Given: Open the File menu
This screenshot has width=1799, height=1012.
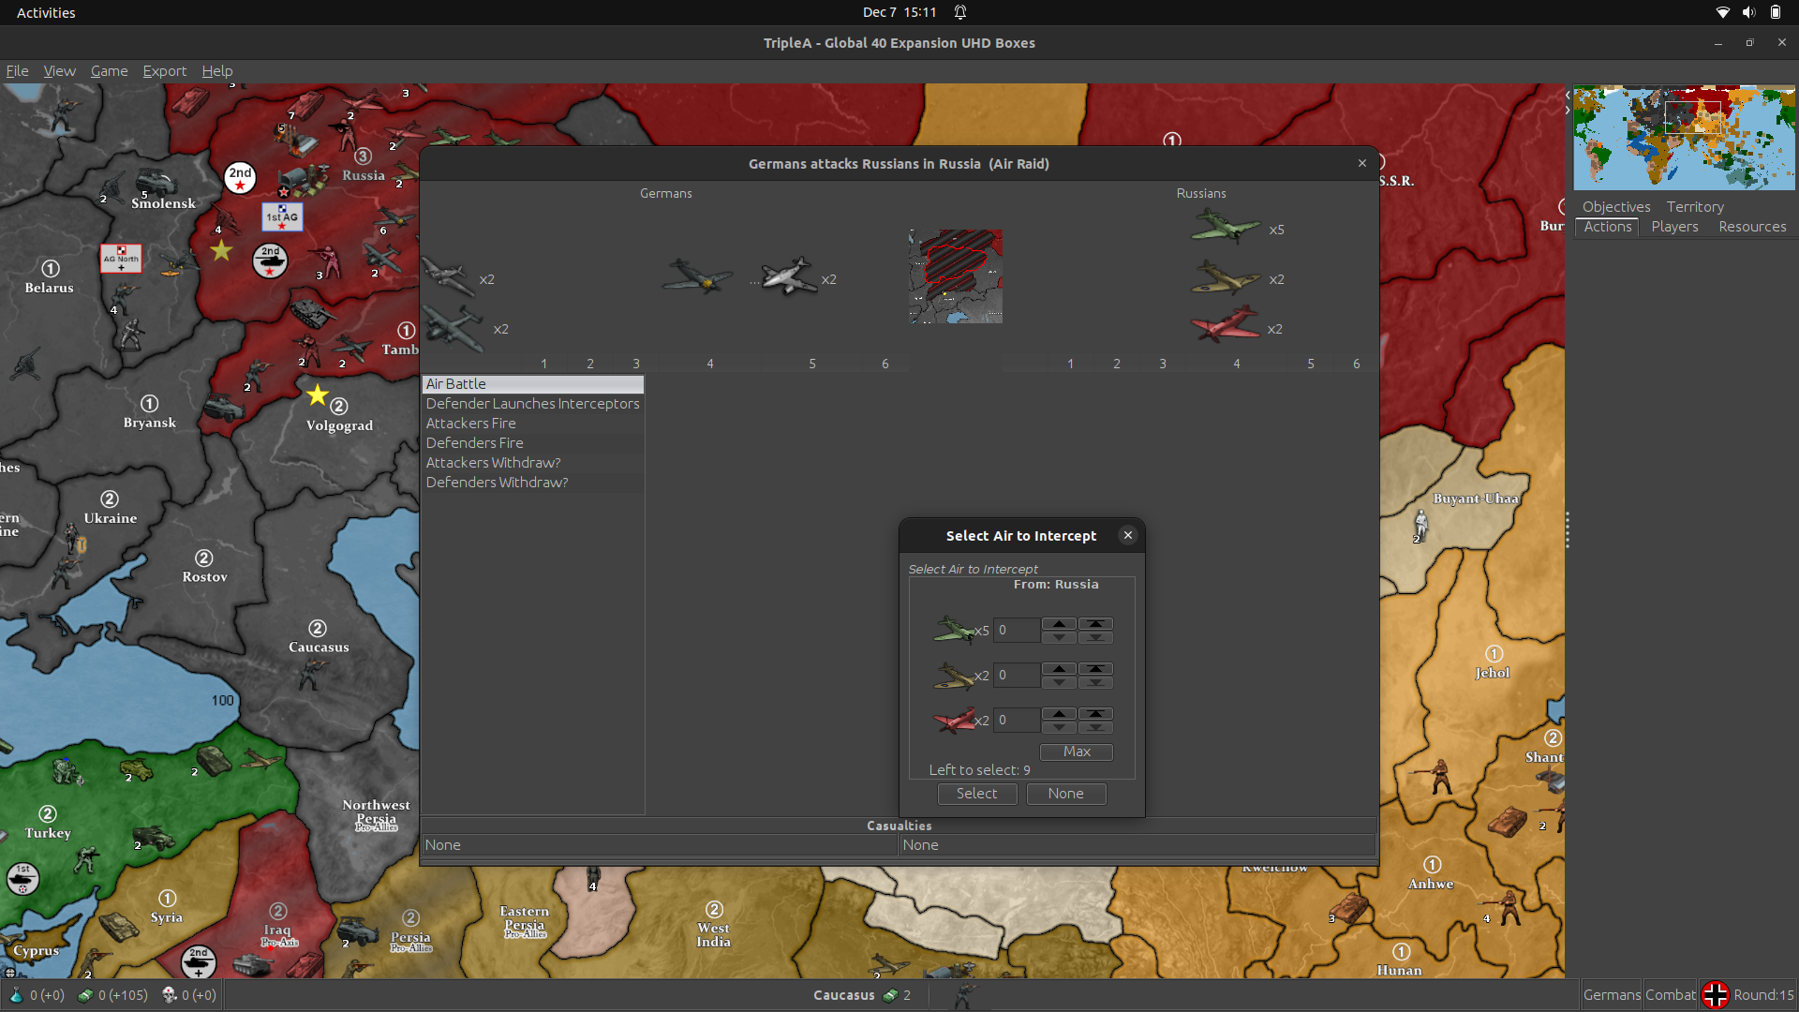Looking at the screenshot, I should (17, 71).
